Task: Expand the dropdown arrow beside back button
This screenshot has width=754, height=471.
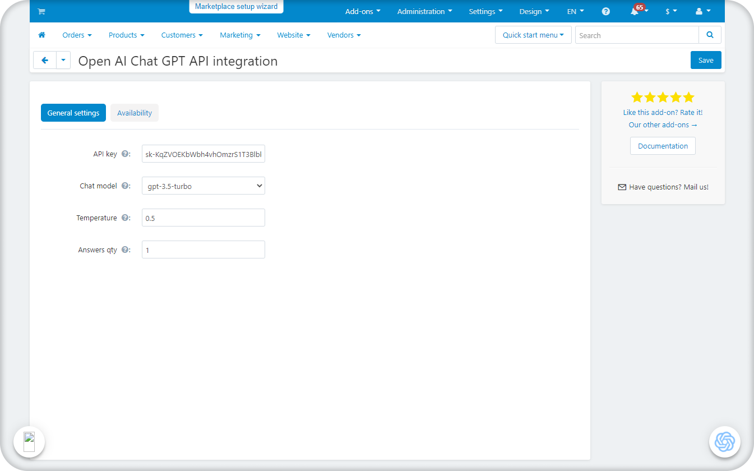Action: (x=63, y=60)
